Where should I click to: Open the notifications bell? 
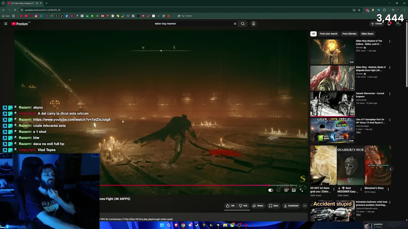pos(389,24)
